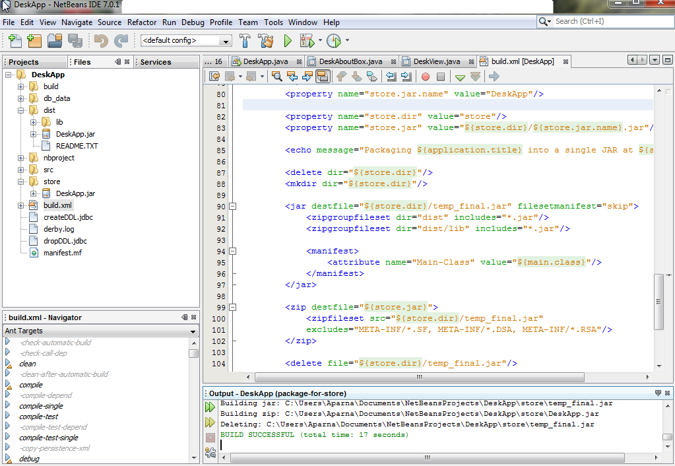This screenshot has height=466, width=675.
Task: Open the Debug Project toolbar icon
Action: (307, 40)
